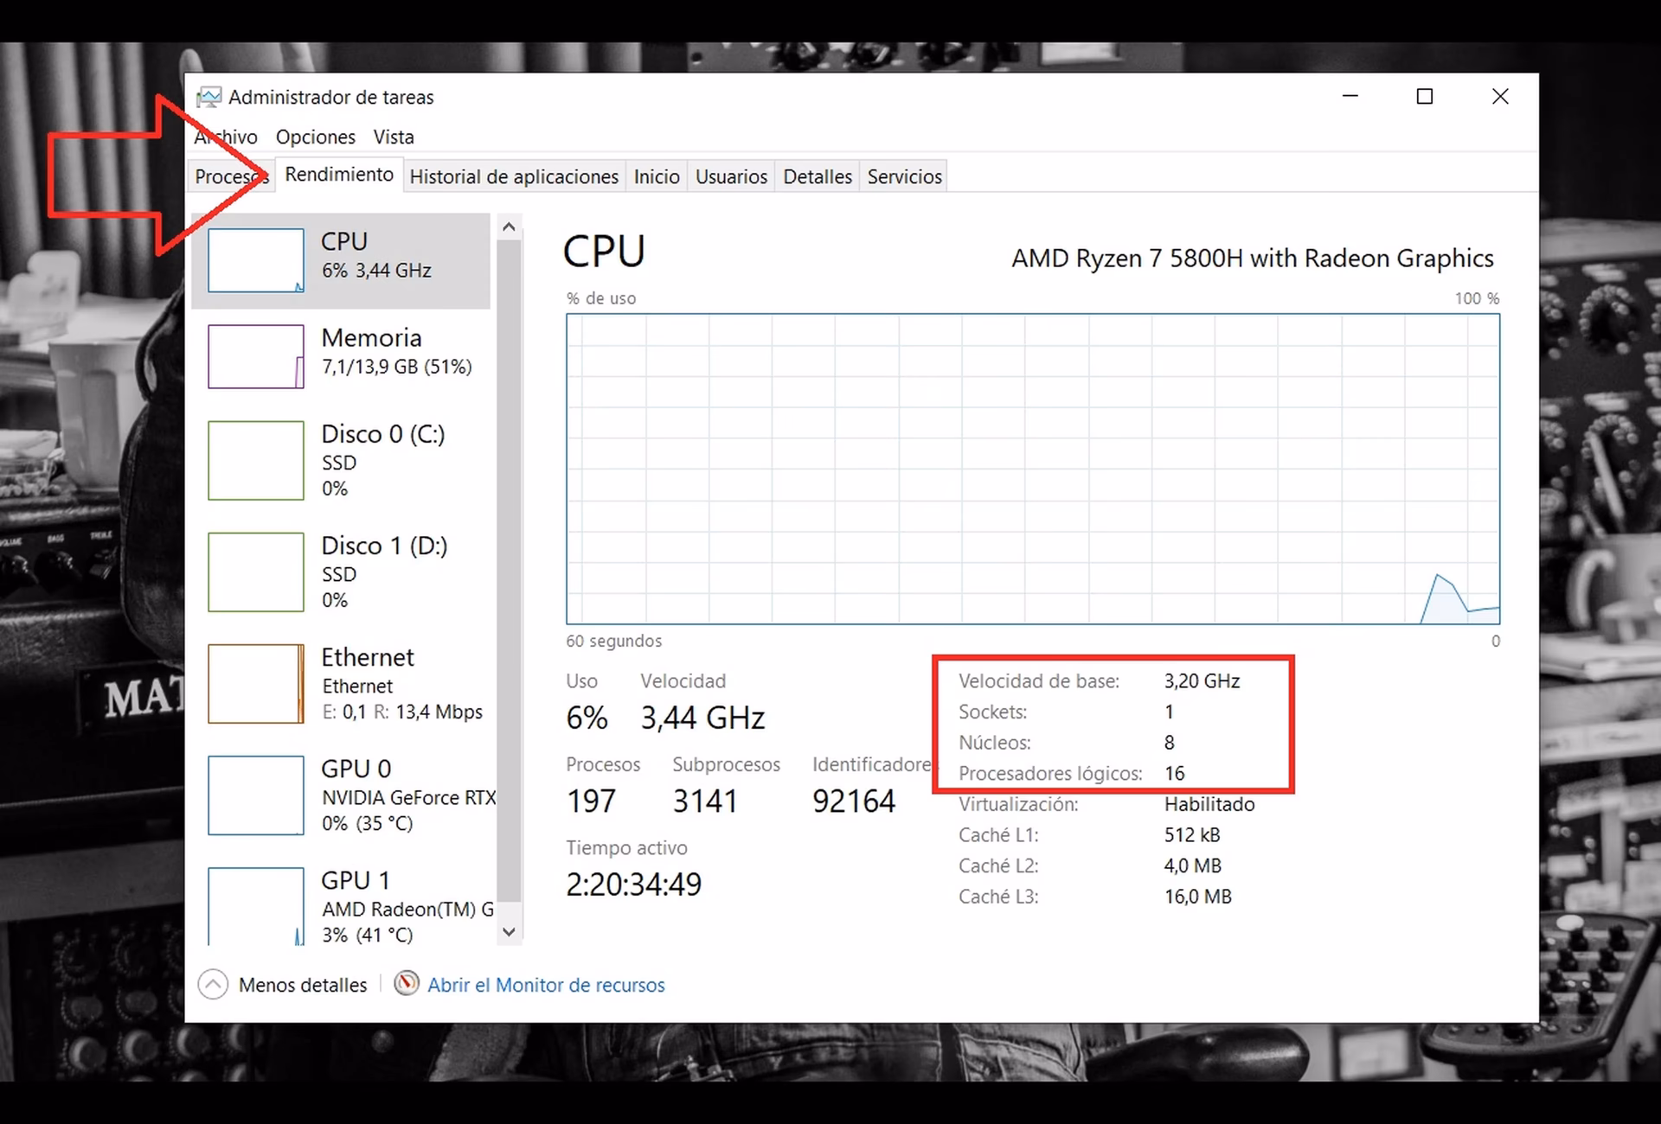Open the Opciones menu
This screenshot has height=1124, width=1661.
[316, 137]
